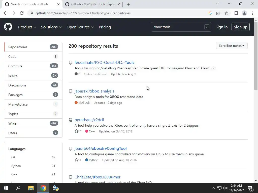Image resolution: width=258 pixels, height=193 pixels.
Task: Expand the Product dropdown menu
Action: [x=27, y=27]
